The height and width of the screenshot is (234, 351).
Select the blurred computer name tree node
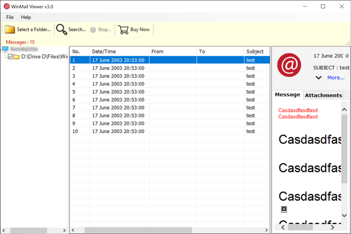click(24, 49)
